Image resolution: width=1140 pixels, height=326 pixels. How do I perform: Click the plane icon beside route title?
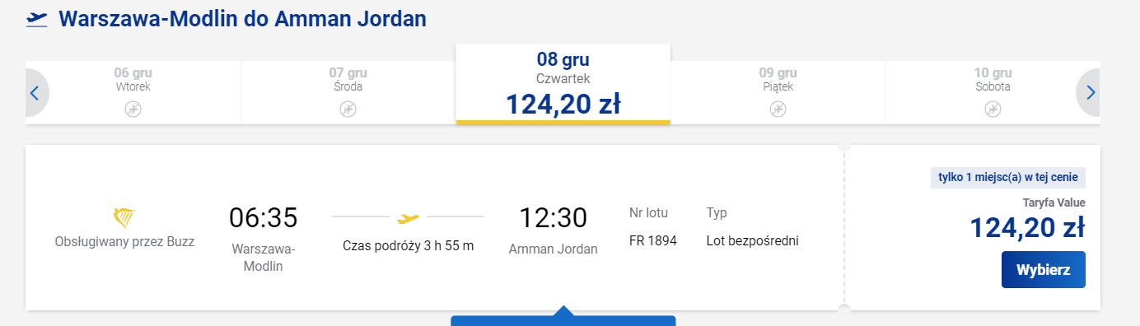[36, 19]
